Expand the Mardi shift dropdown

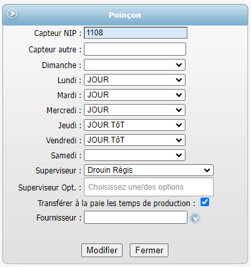(x=134, y=95)
